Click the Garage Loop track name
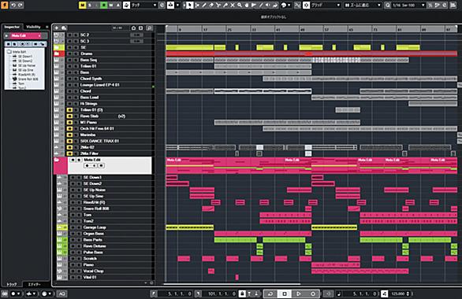Viewport: 462px width, 299px height. (x=95, y=227)
